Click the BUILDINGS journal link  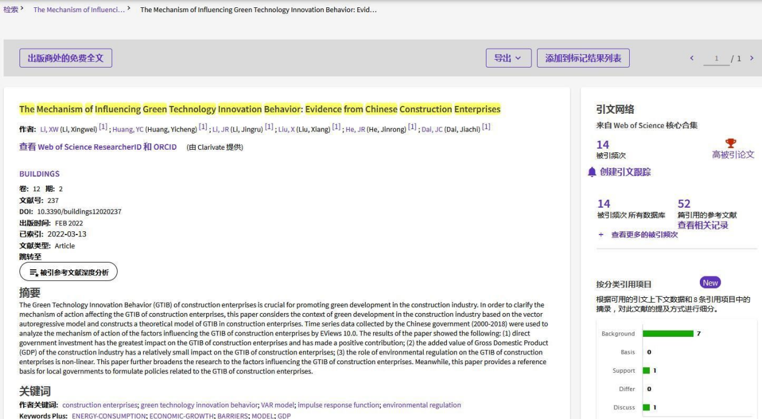[40, 174]
